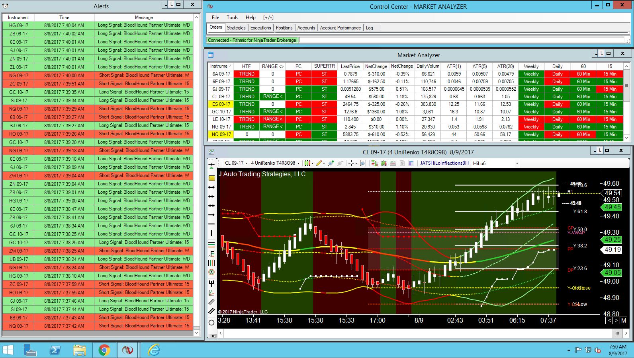Select the Gann Fan tool
Screen dimensions: 634x358
click(x=211, y=293)
